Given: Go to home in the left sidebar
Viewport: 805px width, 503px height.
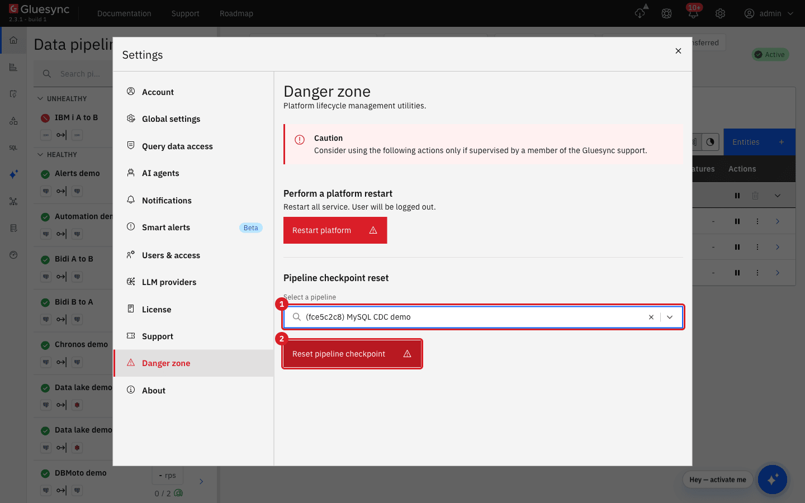Looking at the screenshot, I should click(x=13, y=40).
